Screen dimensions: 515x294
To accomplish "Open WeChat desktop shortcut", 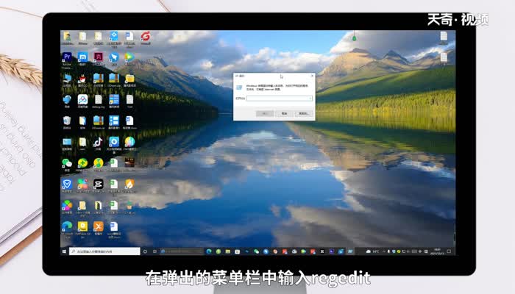I will (67, 162).
